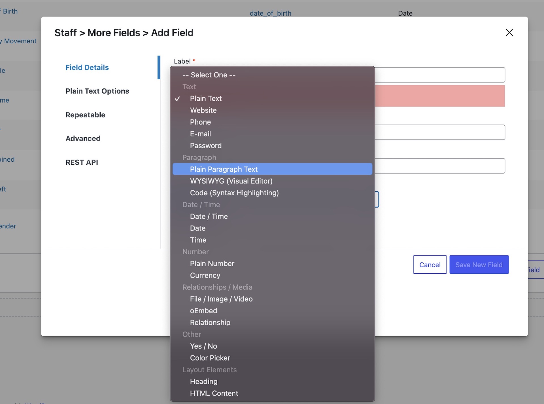The width and height of the screenshot is (544, 404).
Task: Select the Password field type
Action: [206, 146]
